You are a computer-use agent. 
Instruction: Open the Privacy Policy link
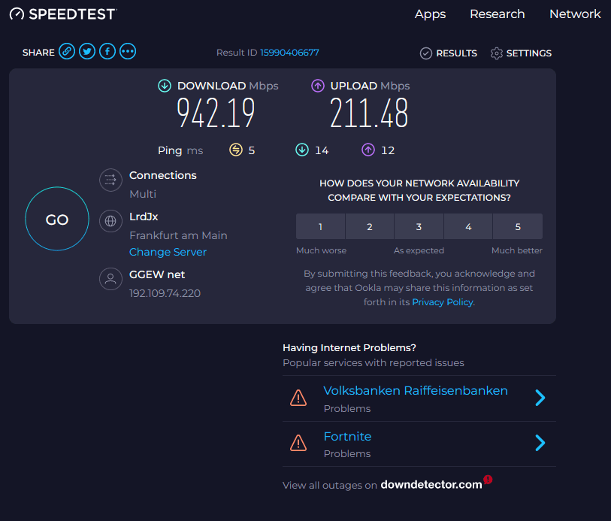[x=443, y=302]
